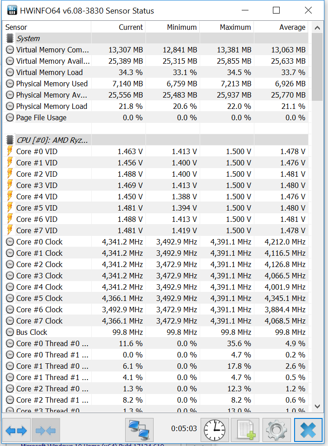The image size is (328, 446).
Task: Click the expand columns arrows button
Action: click(16, 430)
